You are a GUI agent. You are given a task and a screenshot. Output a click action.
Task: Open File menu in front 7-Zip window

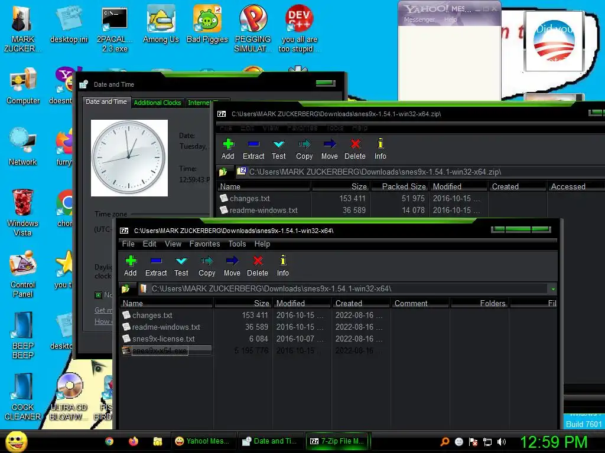point(128,244)
